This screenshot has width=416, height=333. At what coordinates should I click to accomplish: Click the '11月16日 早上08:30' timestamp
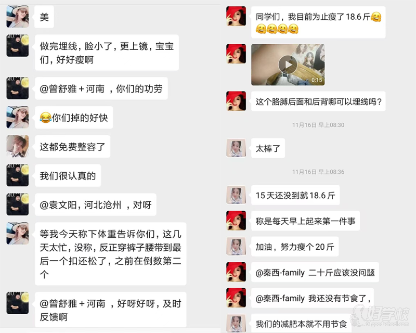pyautogui.click(x=318, y=125)
